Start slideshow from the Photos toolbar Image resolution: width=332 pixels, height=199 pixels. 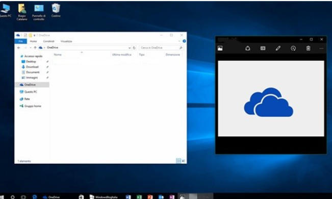(263, 48)
